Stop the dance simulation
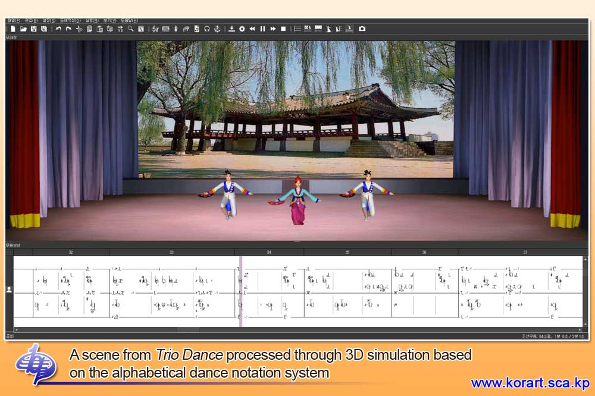 [x=283, y=29]
